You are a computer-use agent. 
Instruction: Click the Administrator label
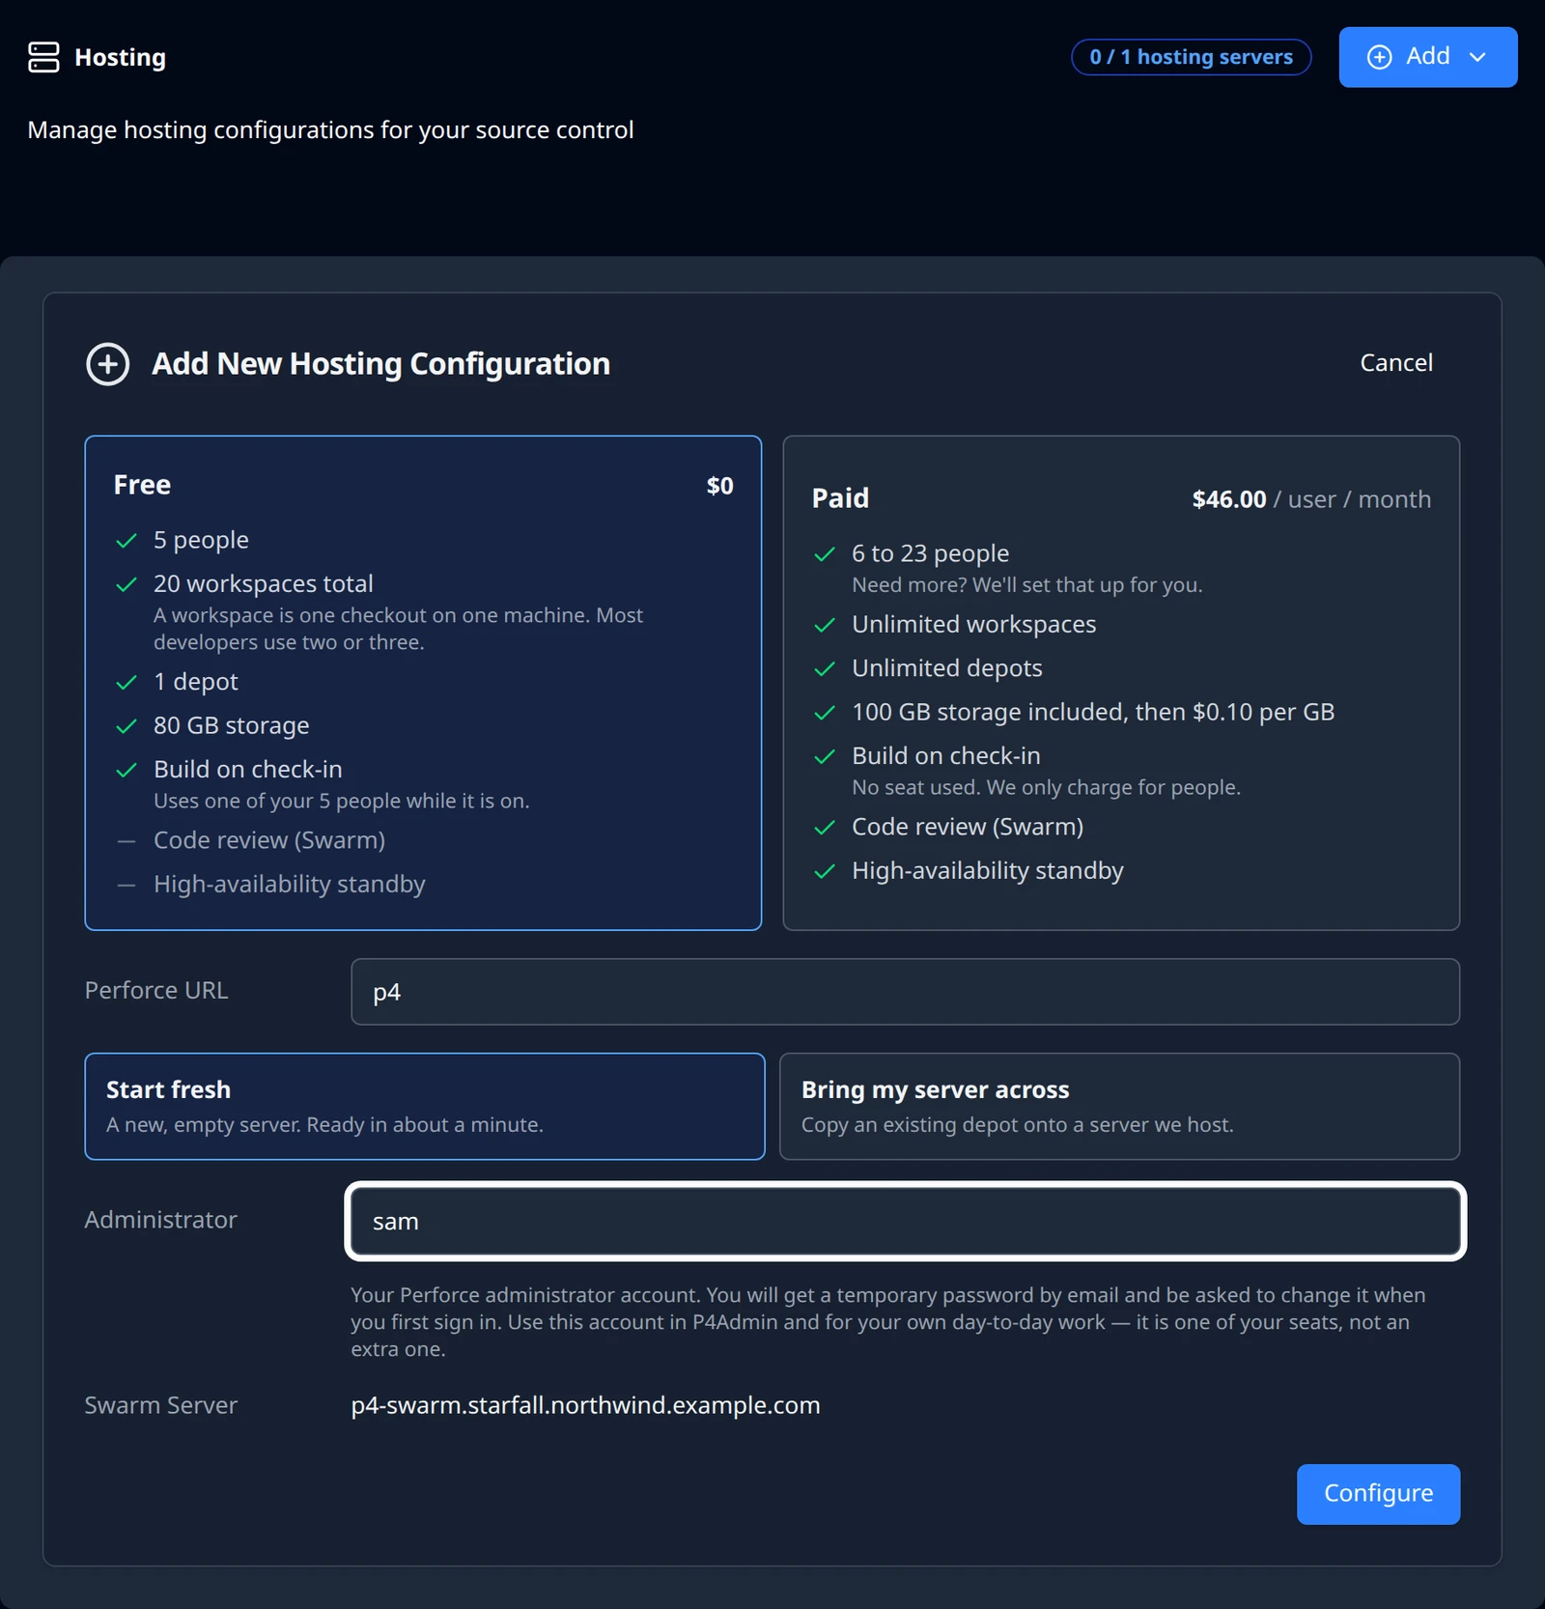160,1220
